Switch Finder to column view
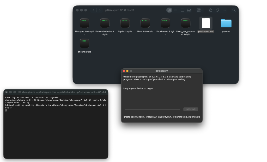This screenshot has width=267, height=162. (182, 10)
